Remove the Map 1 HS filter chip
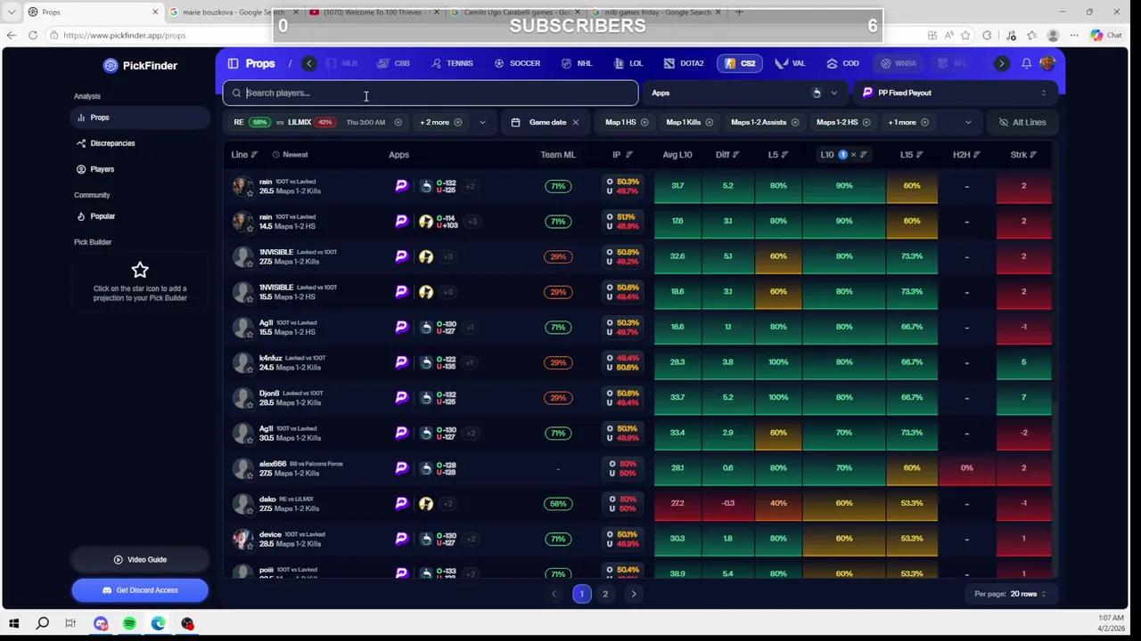1141x641 pixels. point(644,122)
